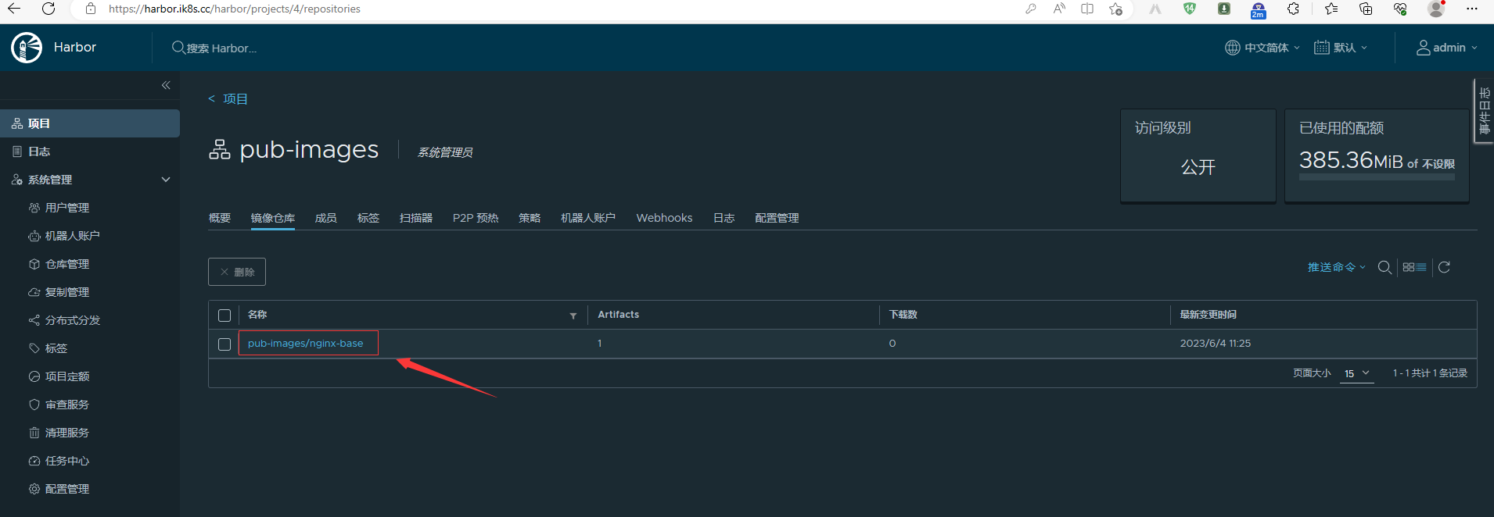
Task: Open 用户管理 in the sidebar
Action: (x=67, y=208)
